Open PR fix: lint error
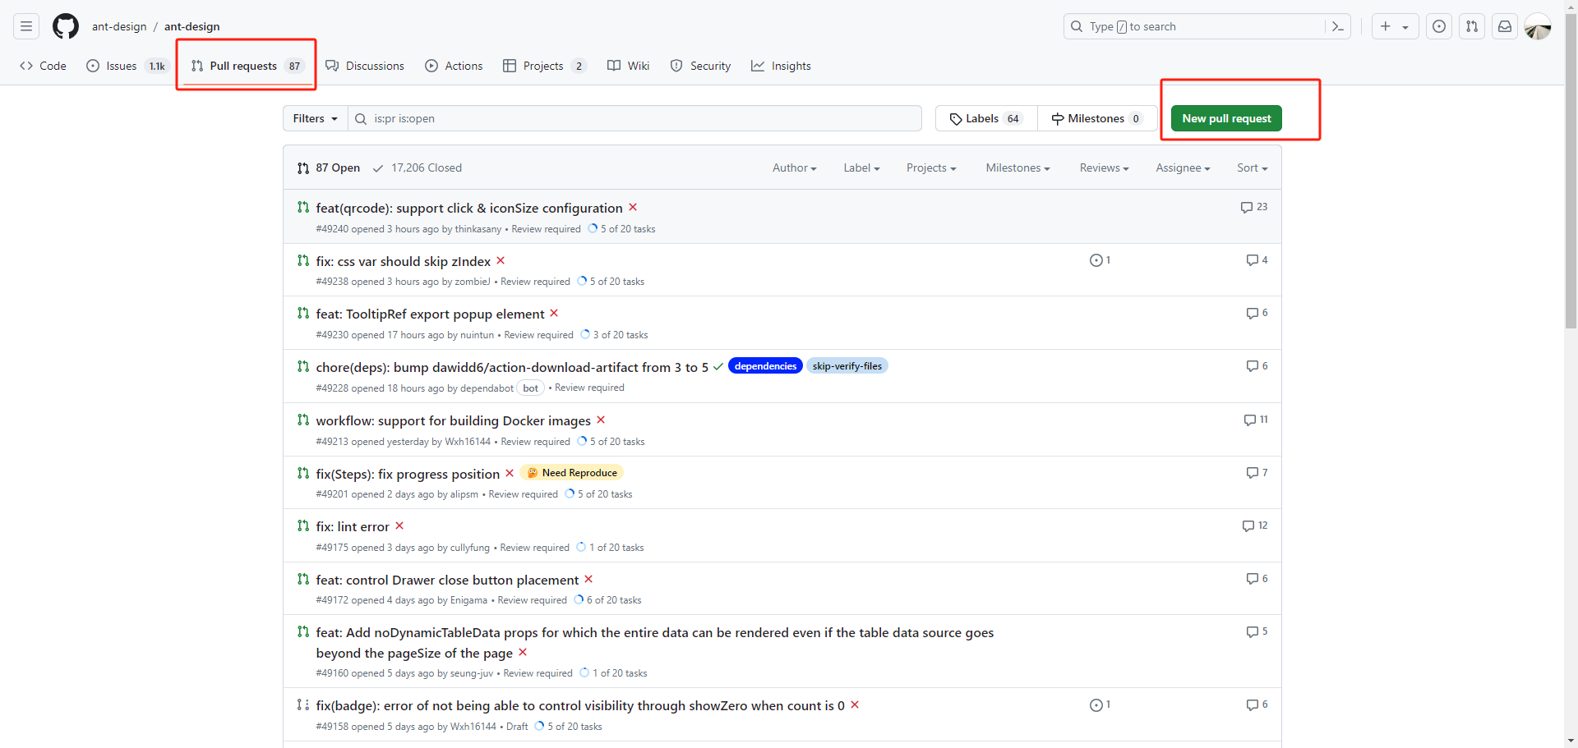1578x748 pixels. click(x=353, y=526)
